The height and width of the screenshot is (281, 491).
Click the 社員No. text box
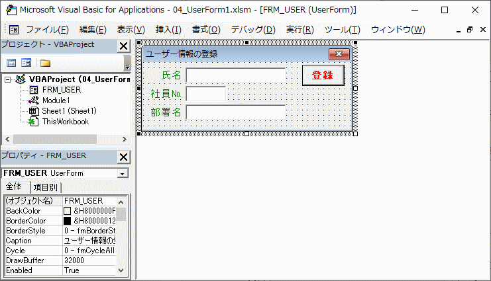tap(205, 94)
